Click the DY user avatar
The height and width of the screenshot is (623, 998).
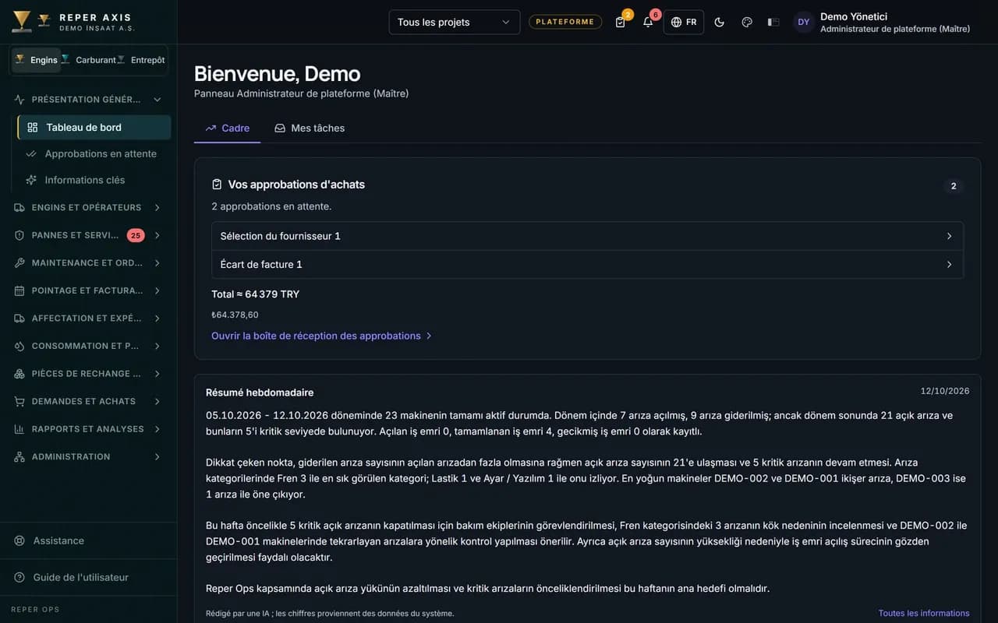(804, 22)
